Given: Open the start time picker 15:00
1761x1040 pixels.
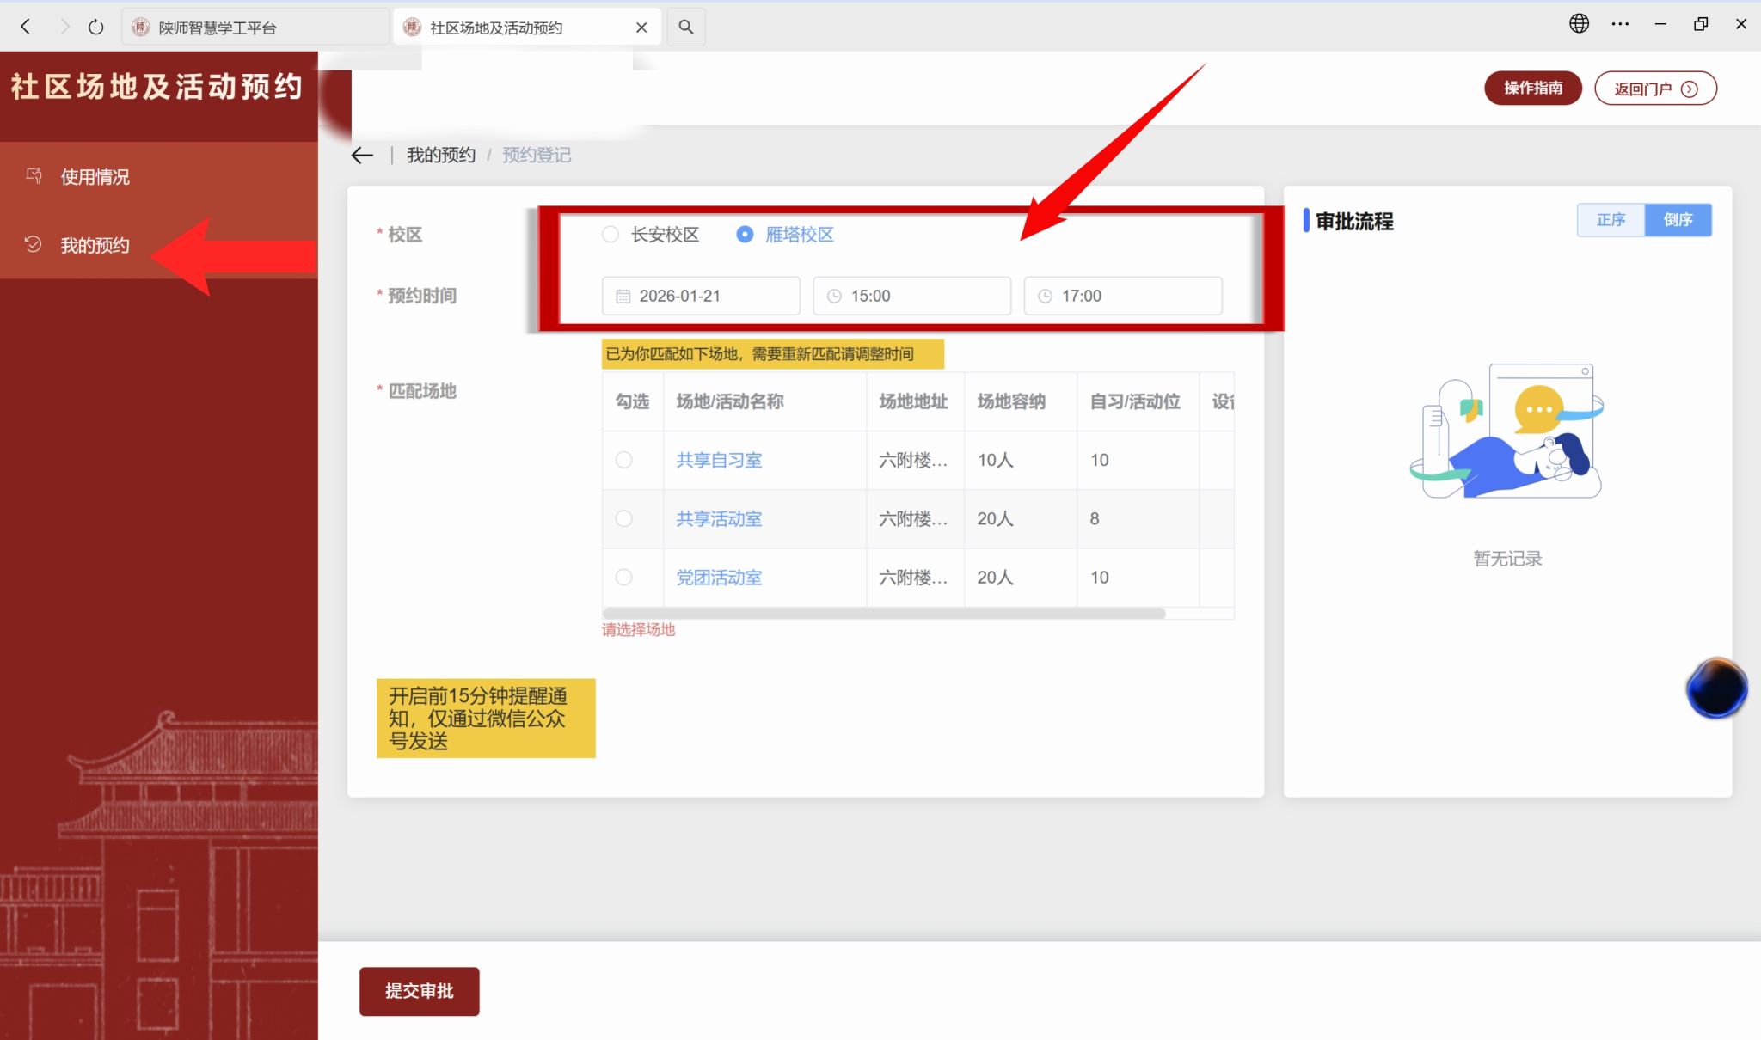Looking at the screenshot, I should (911, 296).
